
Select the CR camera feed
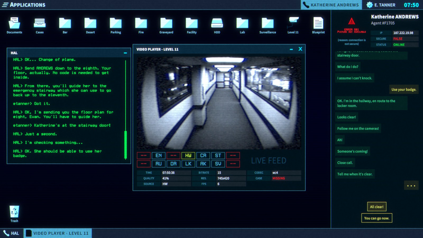coord(203,155)
